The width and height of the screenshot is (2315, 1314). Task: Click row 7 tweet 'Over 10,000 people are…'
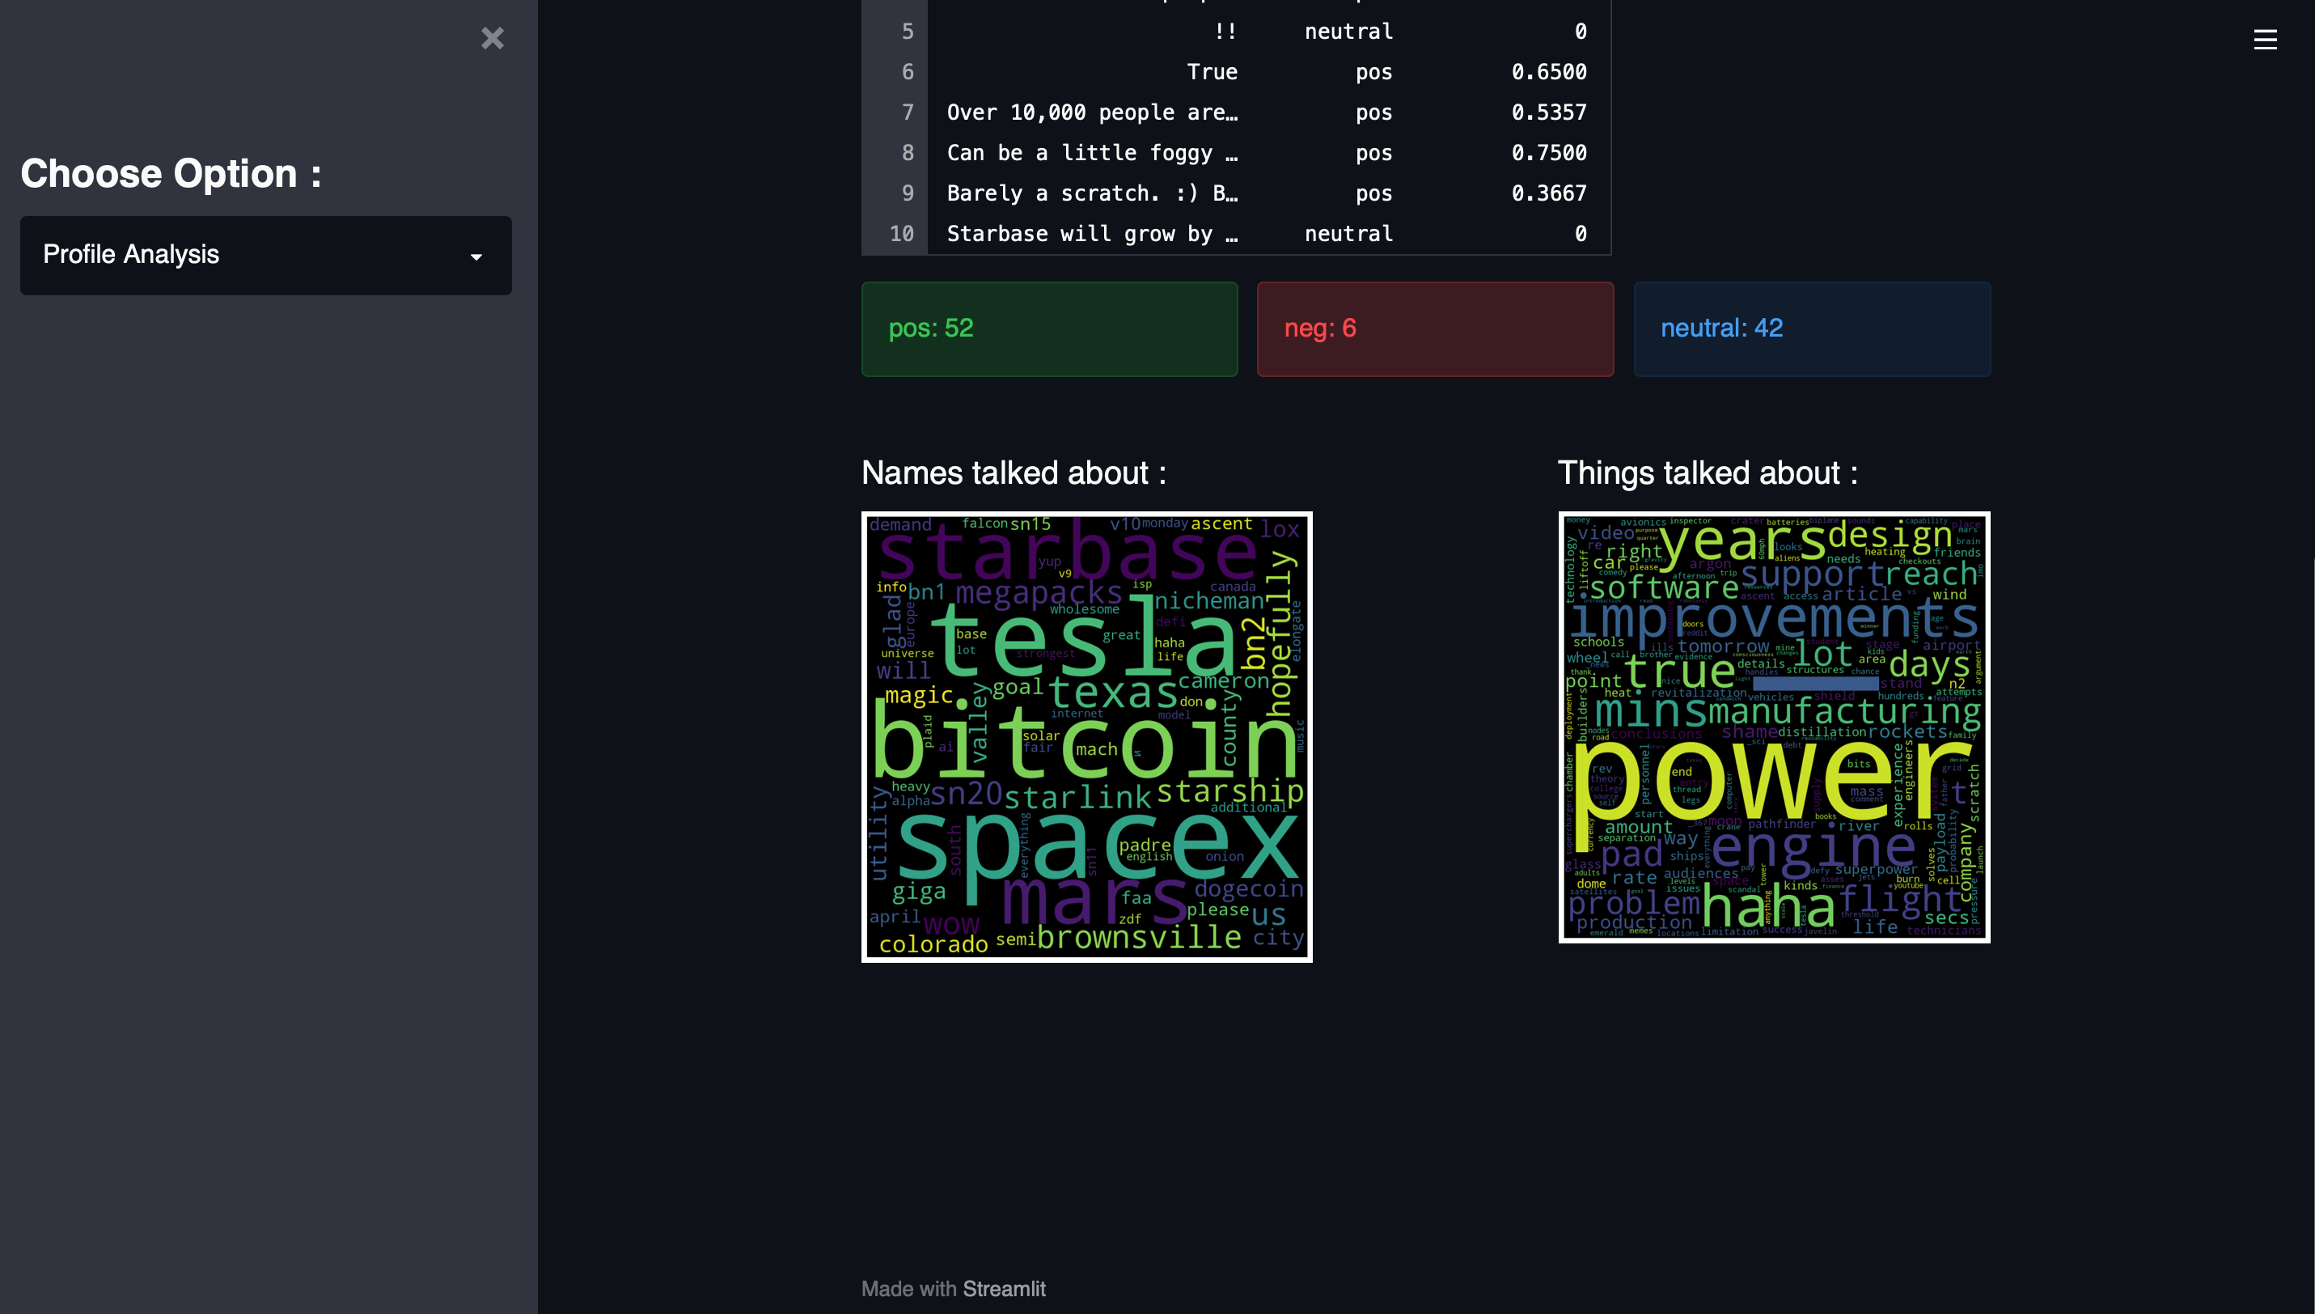tap(1092, 112)
